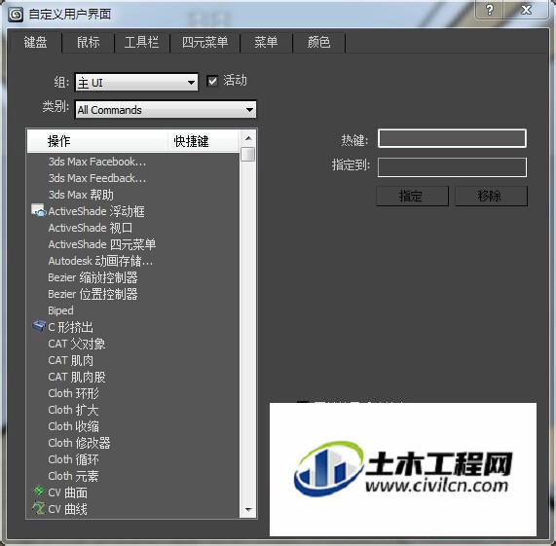Click the 移除 button

click(491, 196)
